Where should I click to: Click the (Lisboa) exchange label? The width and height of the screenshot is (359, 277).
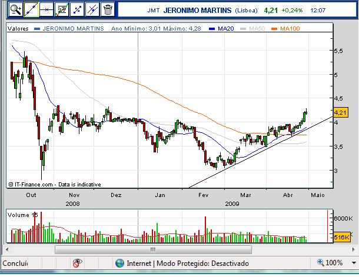coord(246,11)
